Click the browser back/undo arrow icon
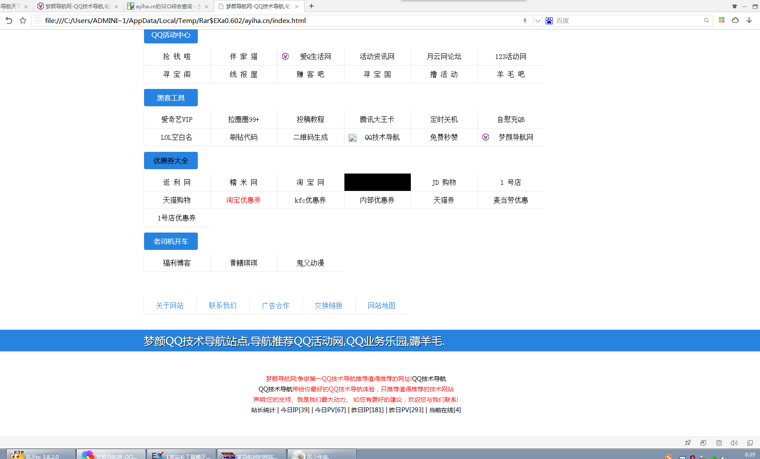 (9, 20)
